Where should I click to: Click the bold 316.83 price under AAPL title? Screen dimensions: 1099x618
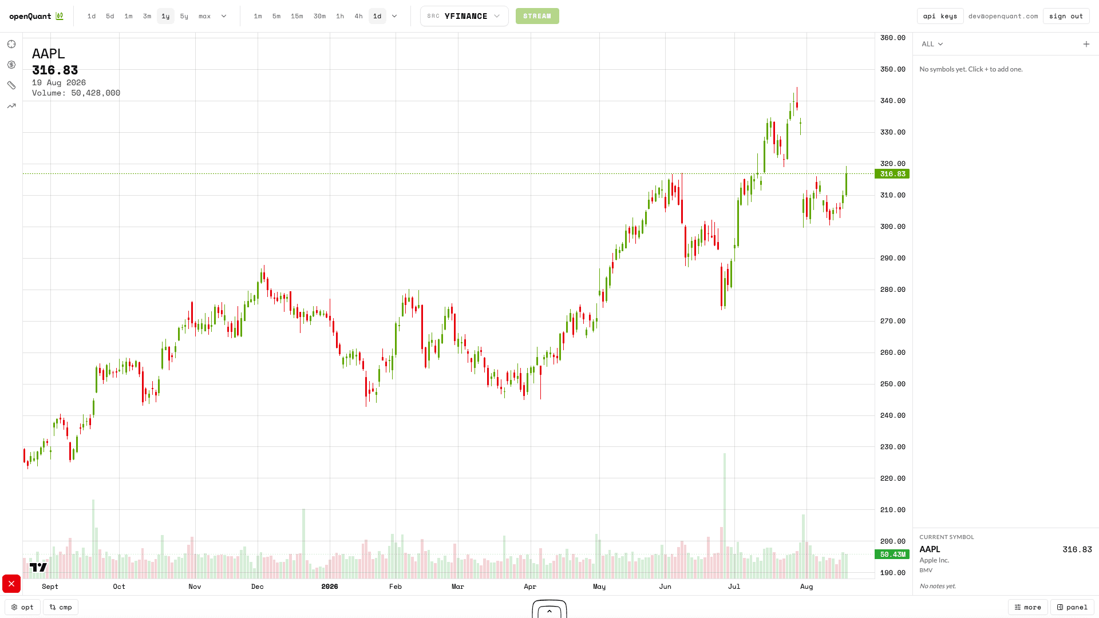click(x=55, y=70)
